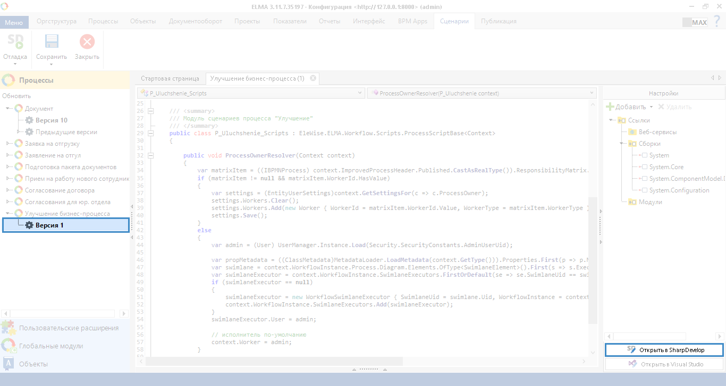The height and width of the screenshot is (386, 726).
Task: Check the System.Core assembly checkbox
Action: pos(645,167)
